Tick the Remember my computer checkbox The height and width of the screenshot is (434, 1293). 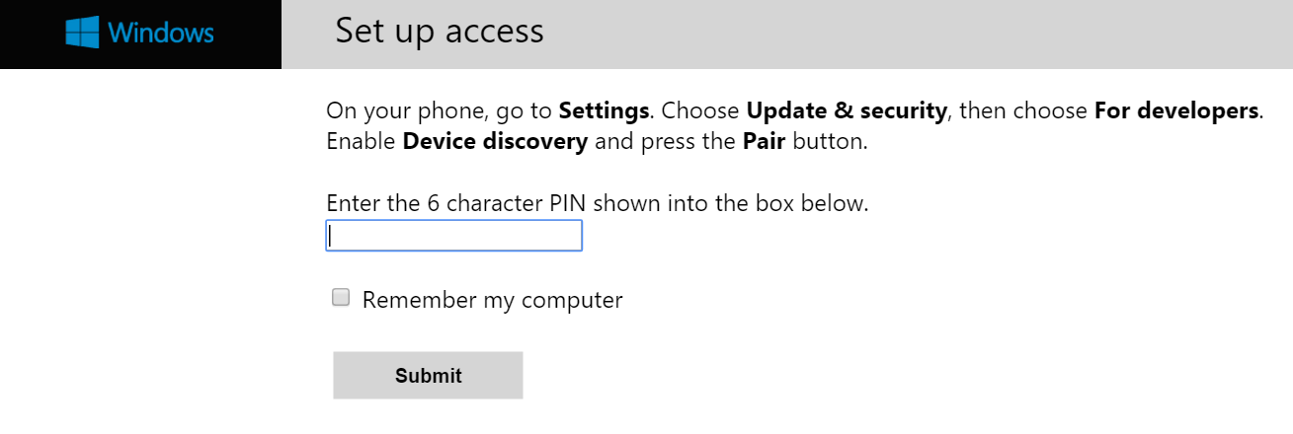(341, 298)
